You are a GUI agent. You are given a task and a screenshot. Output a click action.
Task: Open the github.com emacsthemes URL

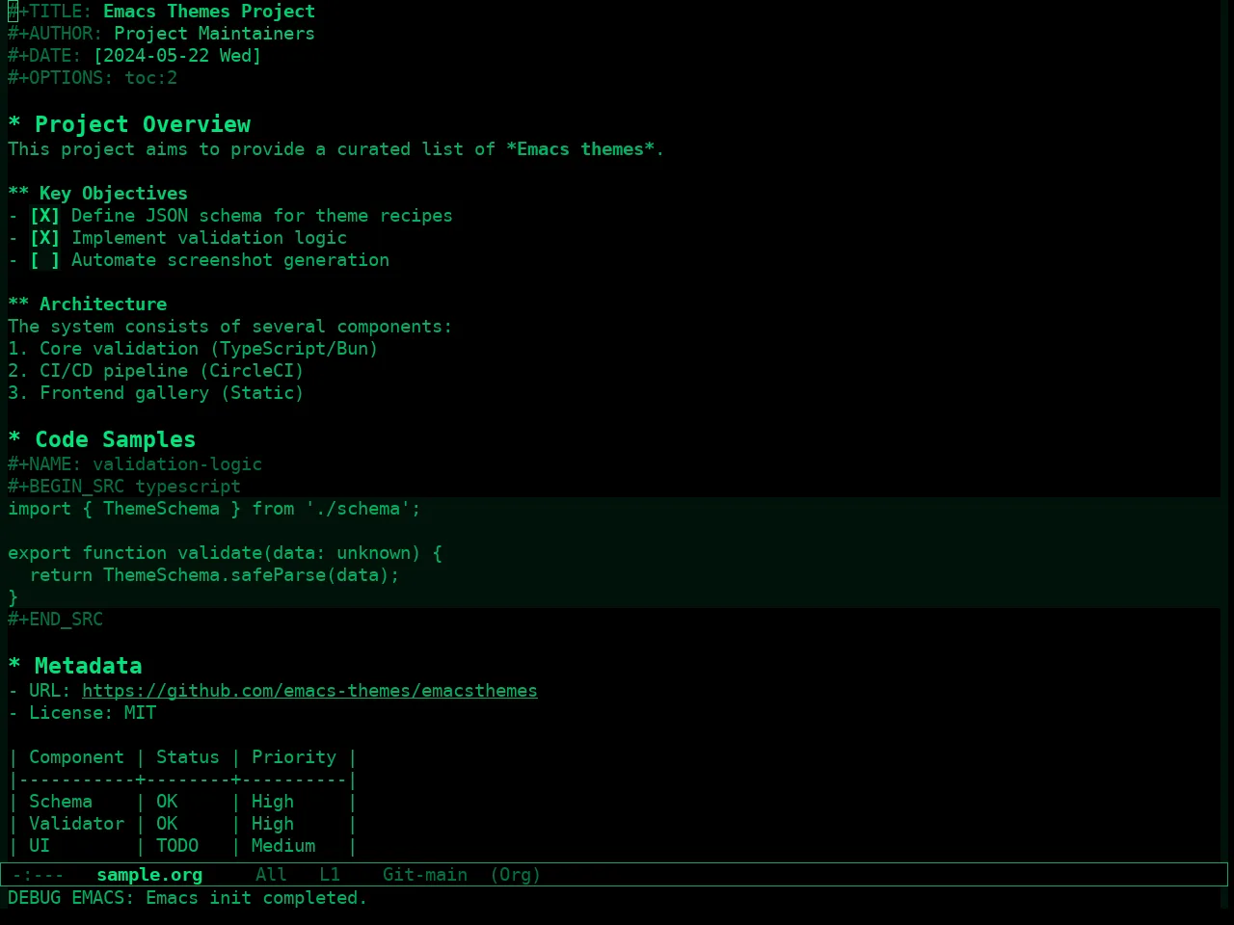click(x=309, y=691)
